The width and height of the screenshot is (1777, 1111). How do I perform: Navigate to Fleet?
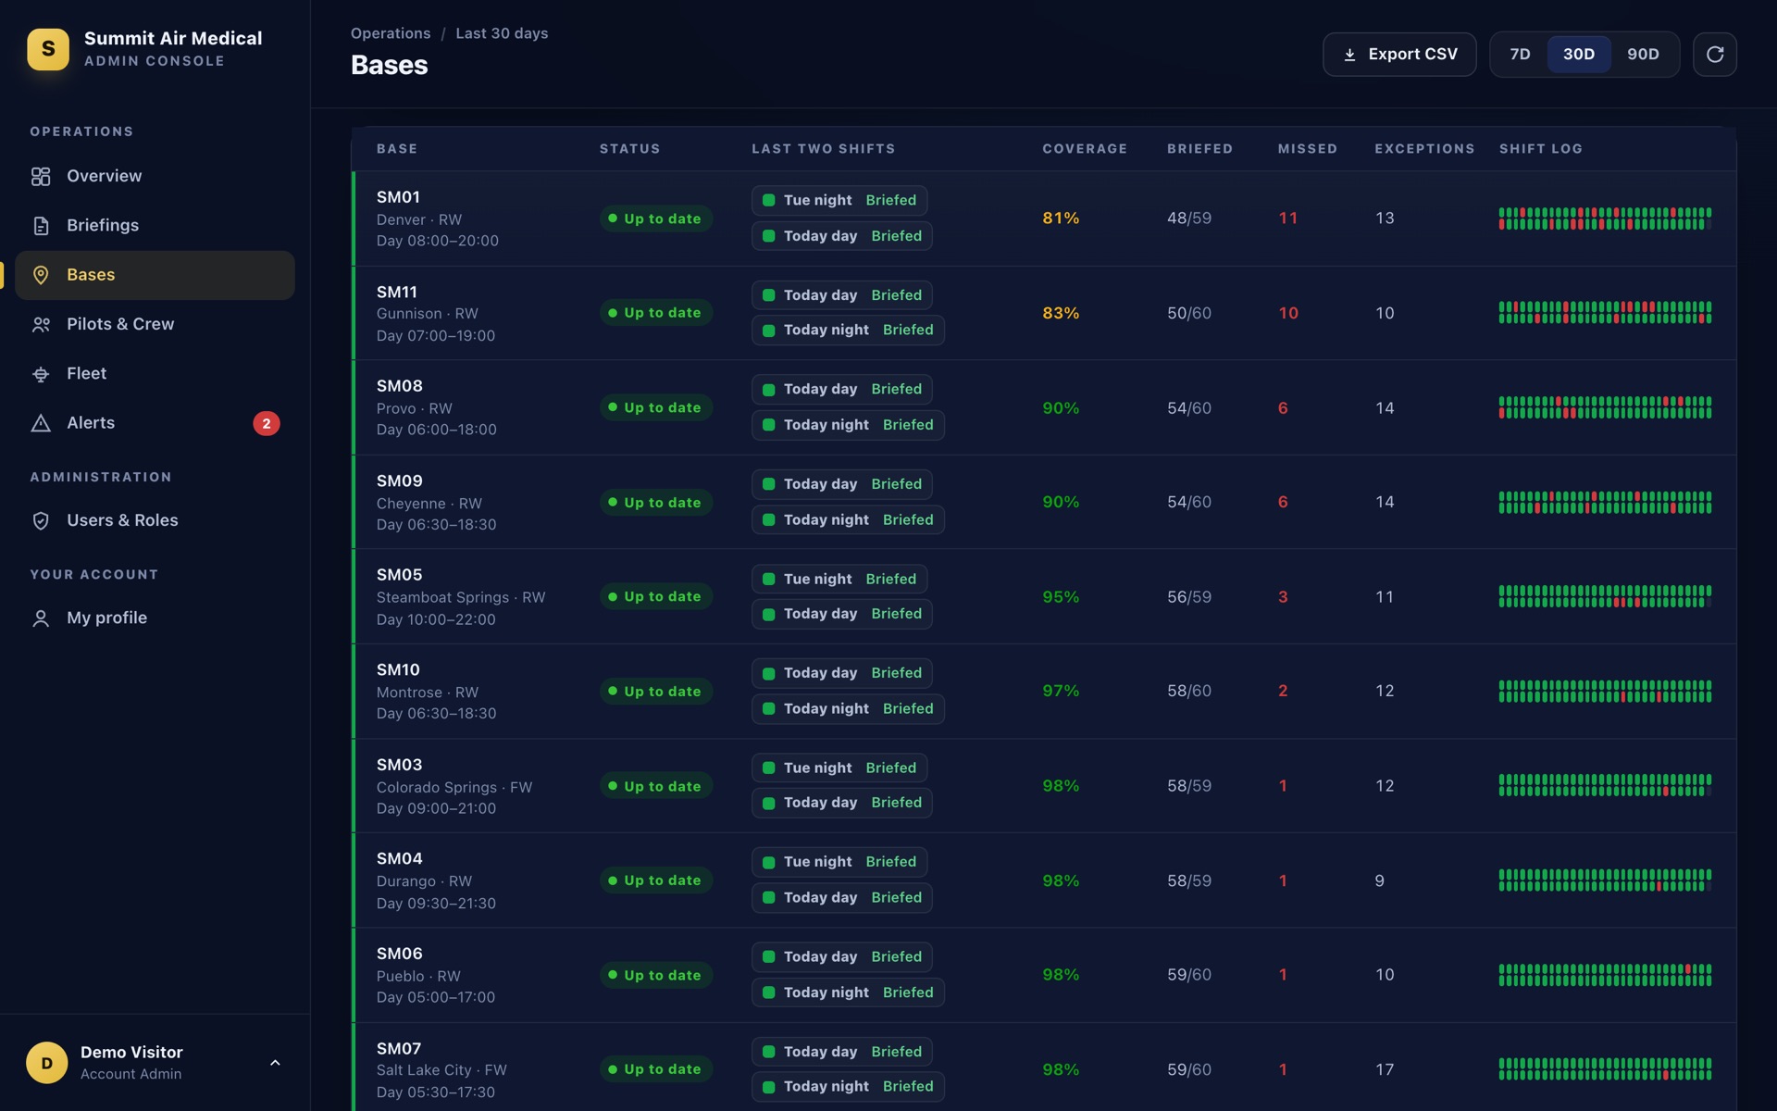(x=155, y=374)
